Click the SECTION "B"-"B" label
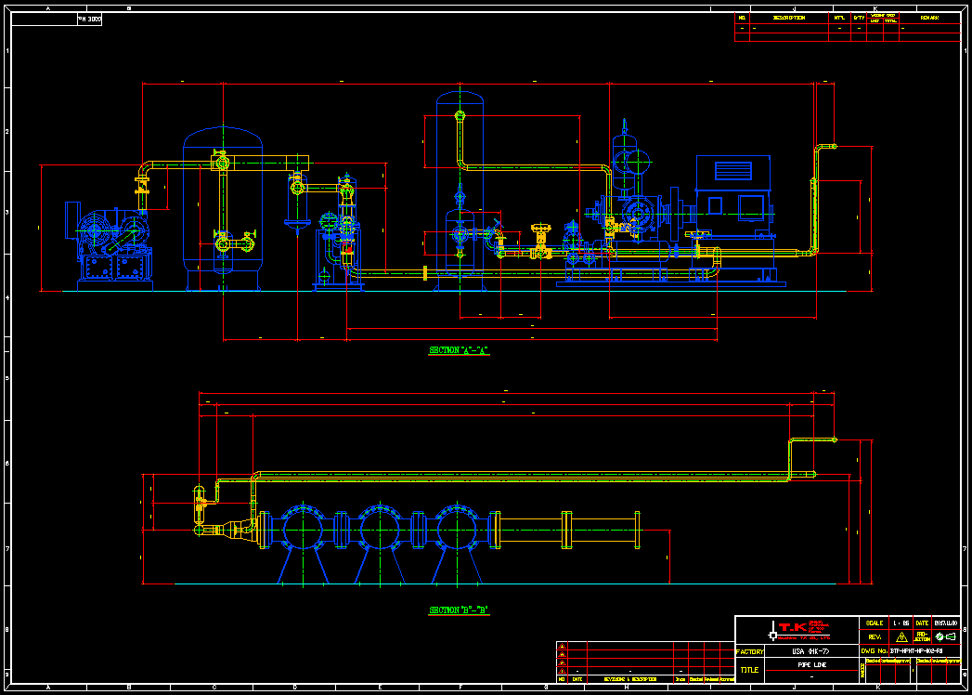The image size is (972, 695). [x=458, y=610]
